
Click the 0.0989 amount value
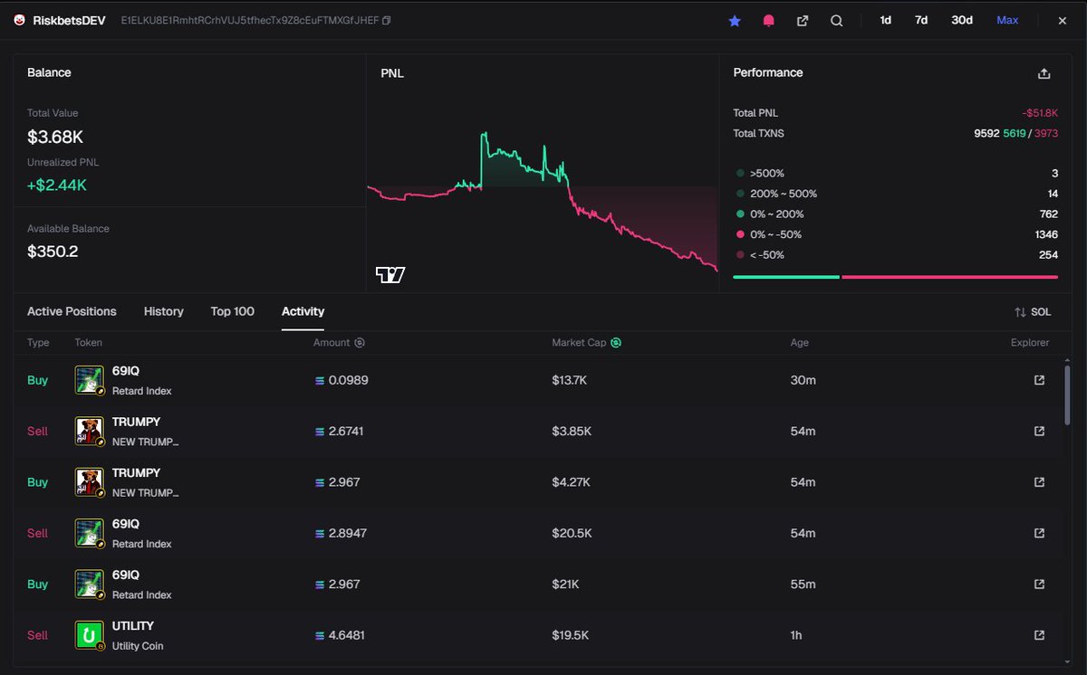(x=349, y=380)
